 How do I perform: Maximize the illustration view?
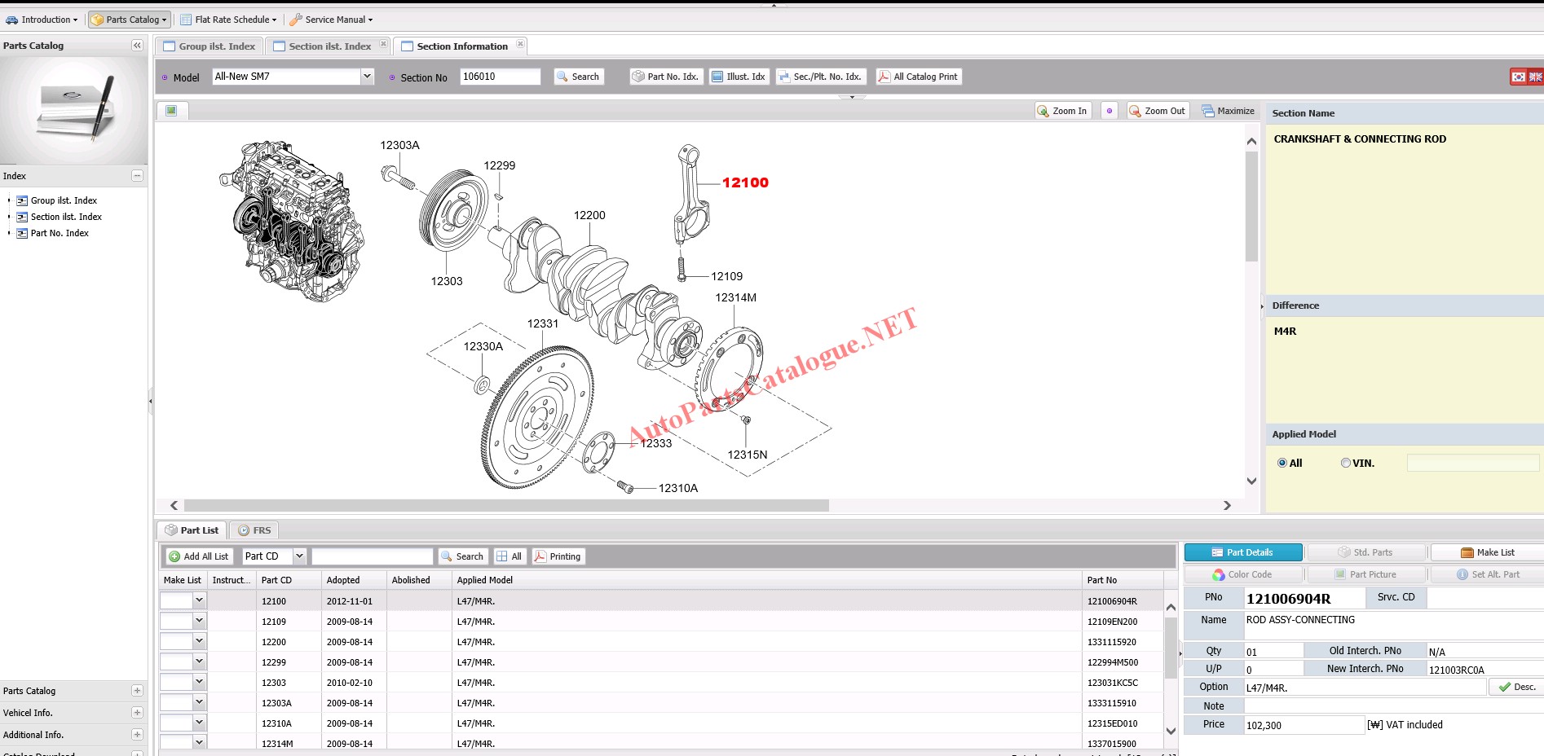coord(1228,111)
